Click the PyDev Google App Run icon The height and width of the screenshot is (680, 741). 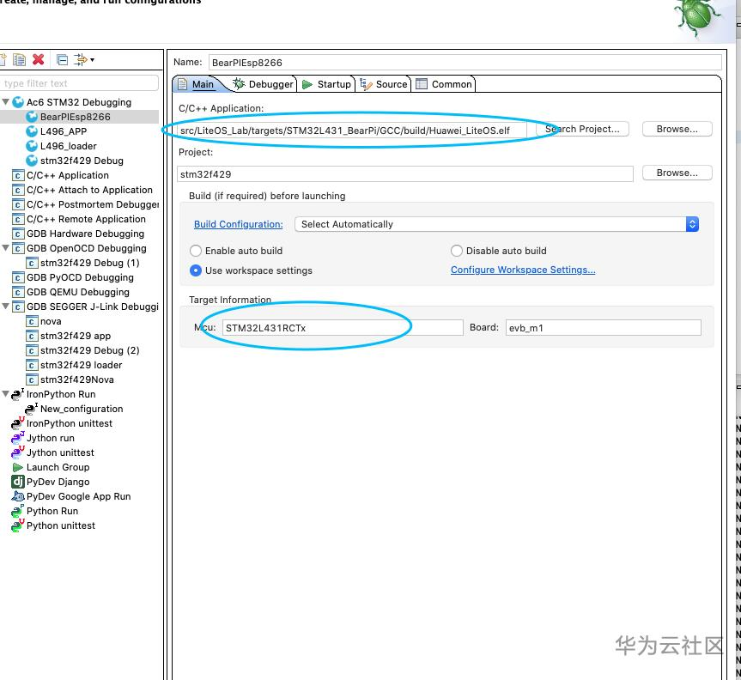[x=17, y=496]
